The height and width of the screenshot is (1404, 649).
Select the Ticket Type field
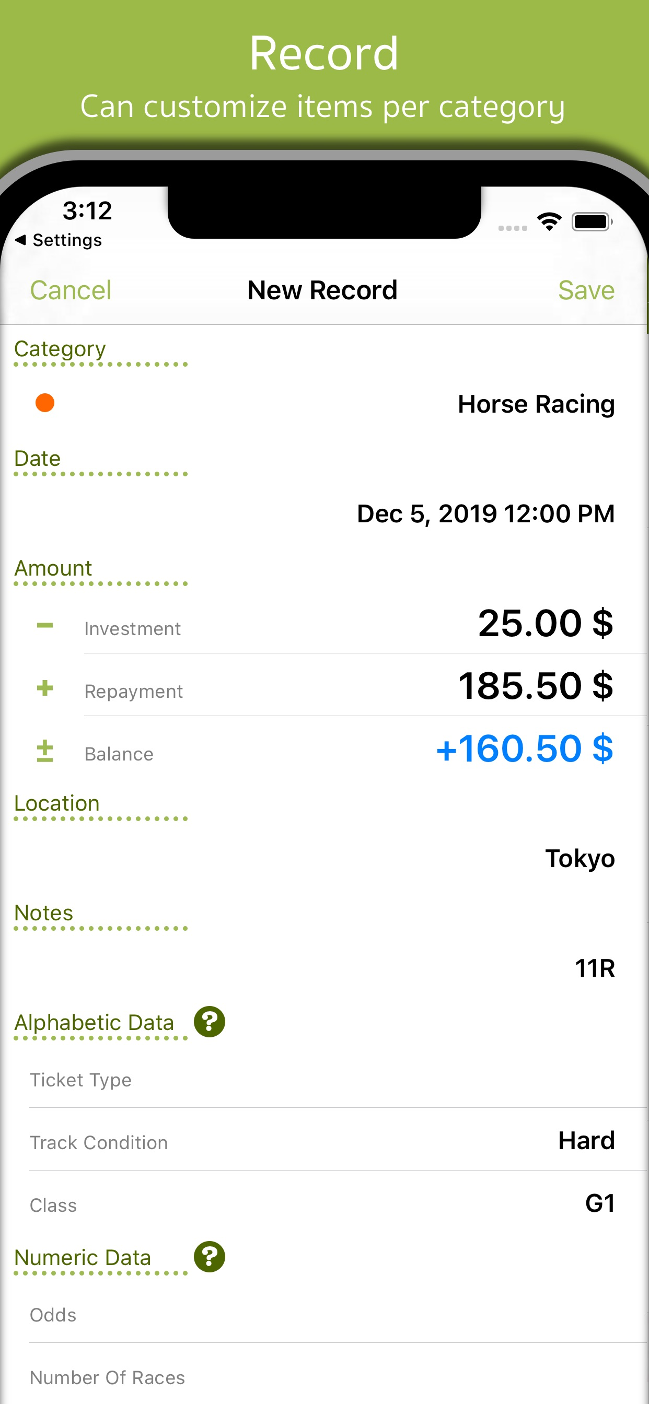tap(338, 1079)
